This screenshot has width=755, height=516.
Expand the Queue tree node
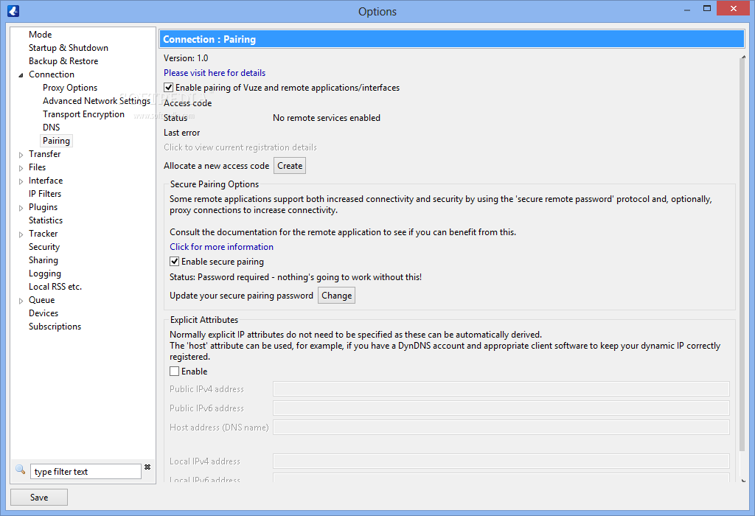[x=21, y=301]
